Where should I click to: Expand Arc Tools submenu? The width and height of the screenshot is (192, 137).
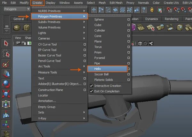(60, 66)
